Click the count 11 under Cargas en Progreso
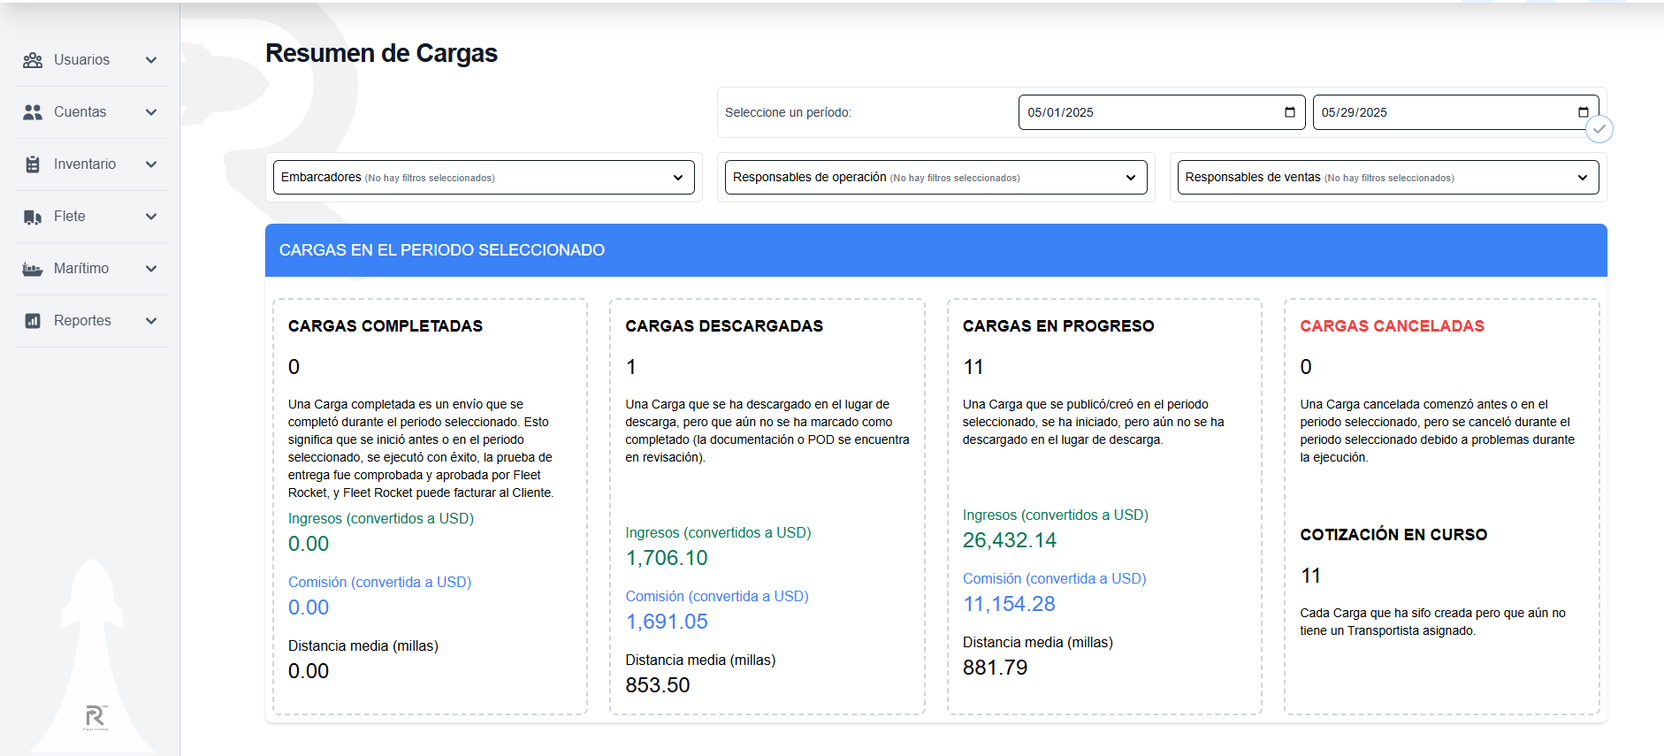The width and height of the screenshot is (1664, 756). click(x=973, y=367)
